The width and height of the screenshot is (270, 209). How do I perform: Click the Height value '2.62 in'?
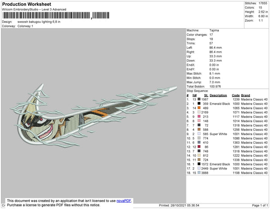263,12
